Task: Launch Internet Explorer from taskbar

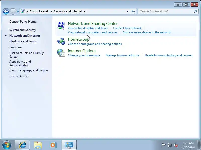Action: 22,145
